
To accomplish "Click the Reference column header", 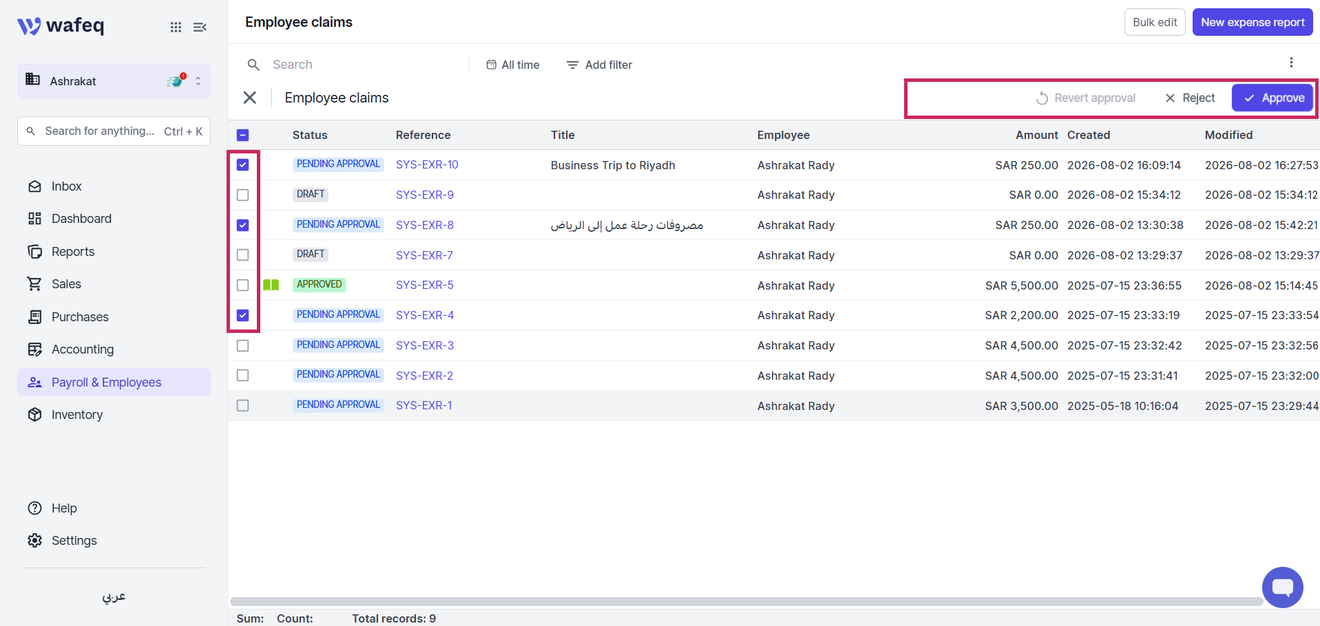I will 423,135.
